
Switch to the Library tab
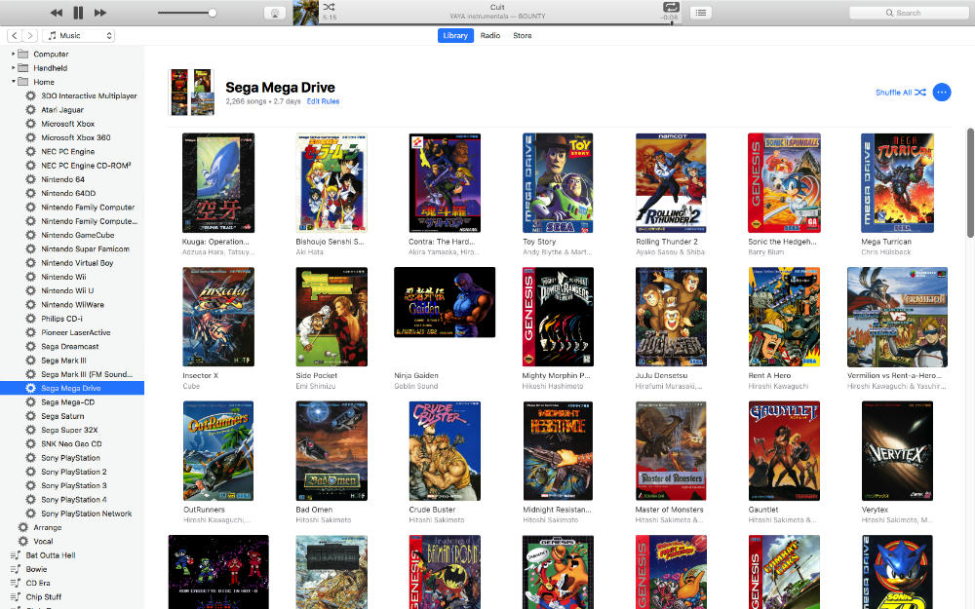(455, 35)
